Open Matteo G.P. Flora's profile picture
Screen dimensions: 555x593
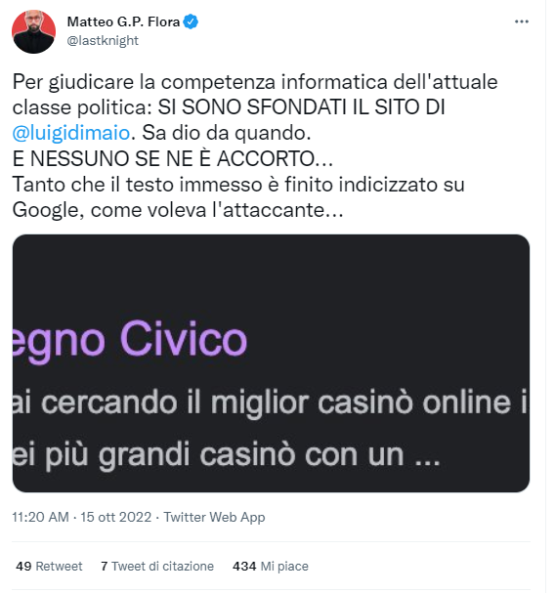[33, 32]
